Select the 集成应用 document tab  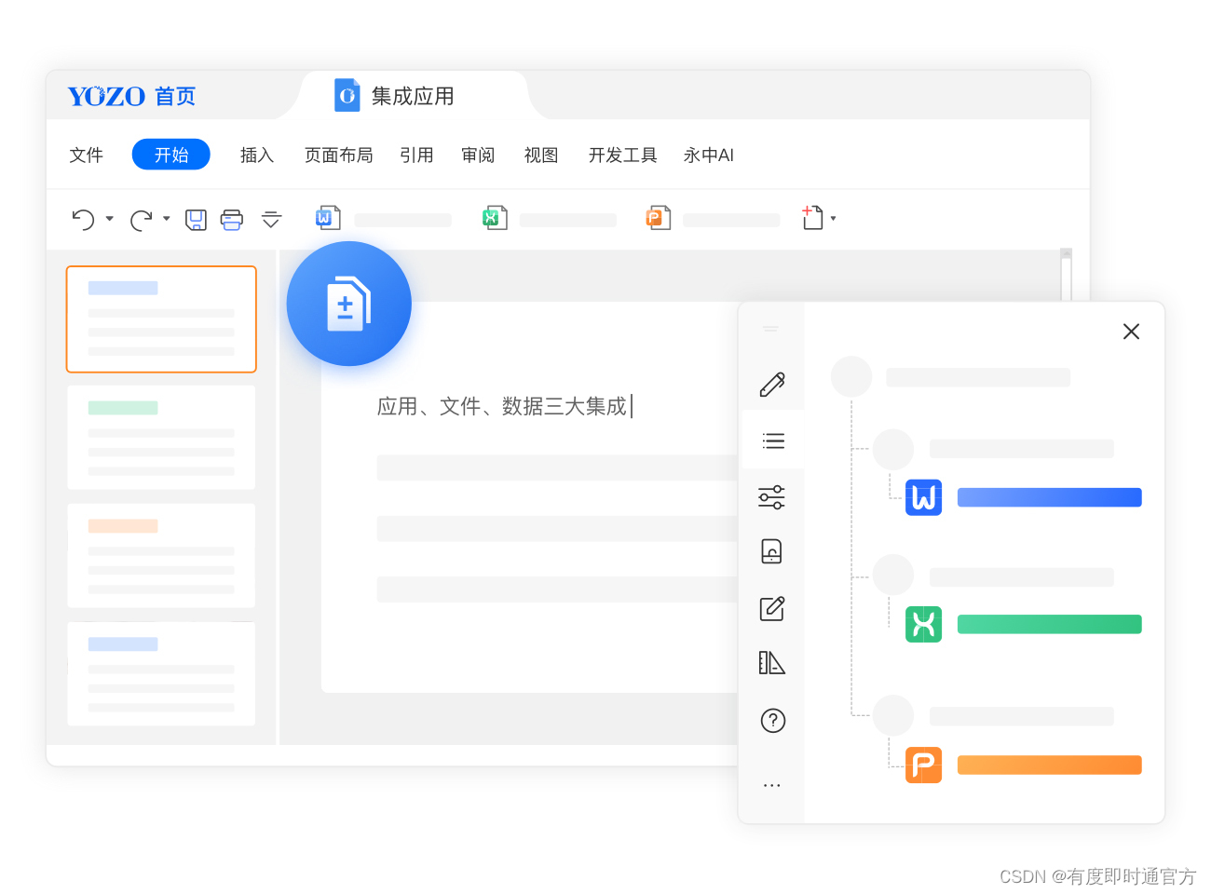[x=413, y=96]
